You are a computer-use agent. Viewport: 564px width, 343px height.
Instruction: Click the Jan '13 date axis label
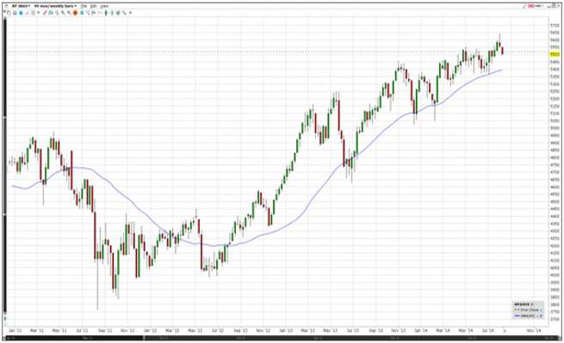[x=286, y=330]
